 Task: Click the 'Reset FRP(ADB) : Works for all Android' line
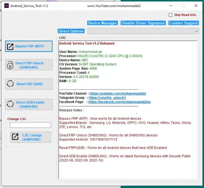point(113,148)
